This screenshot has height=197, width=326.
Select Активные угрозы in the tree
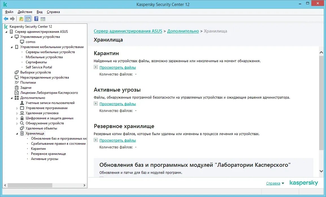(x=44, y=159)
